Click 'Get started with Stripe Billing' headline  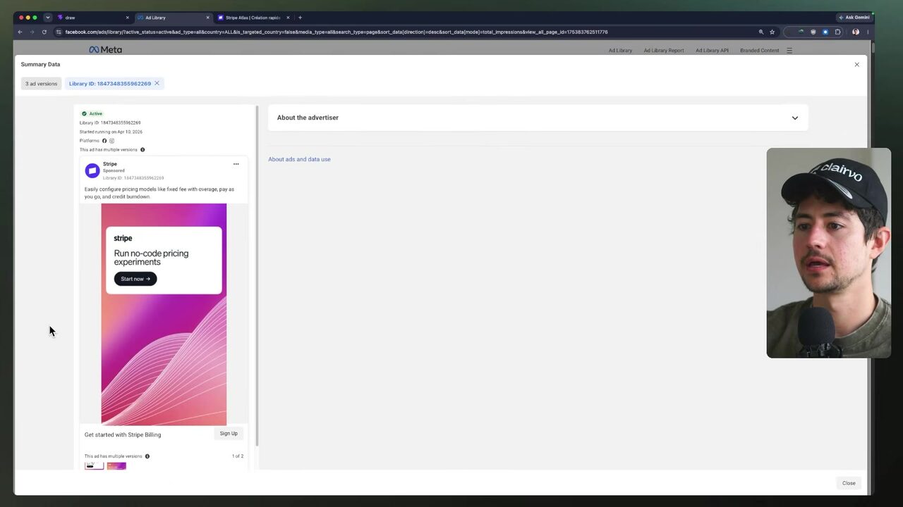pos(123,434)
